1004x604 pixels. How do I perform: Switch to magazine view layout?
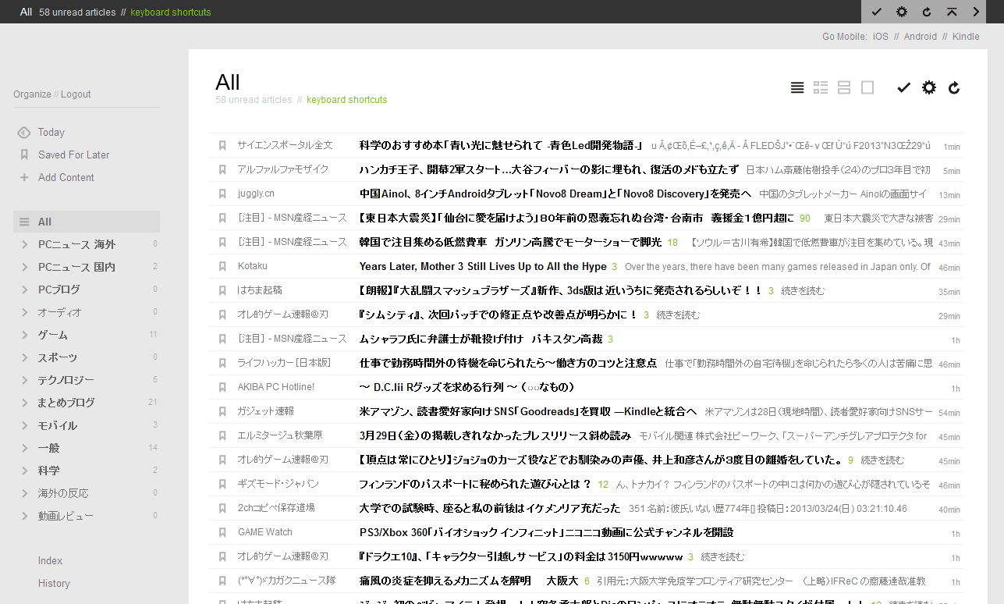tap(821, 87)
